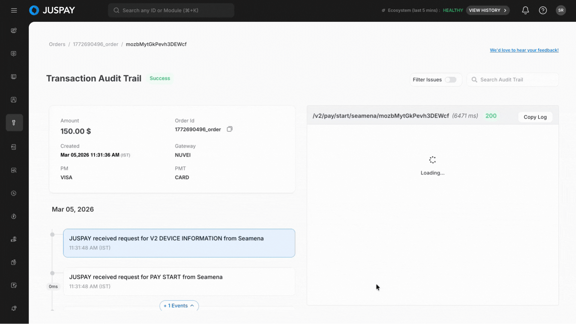Click the Juspay logo
The width and height of the screenshot is (576, 324).
(52, 10)
